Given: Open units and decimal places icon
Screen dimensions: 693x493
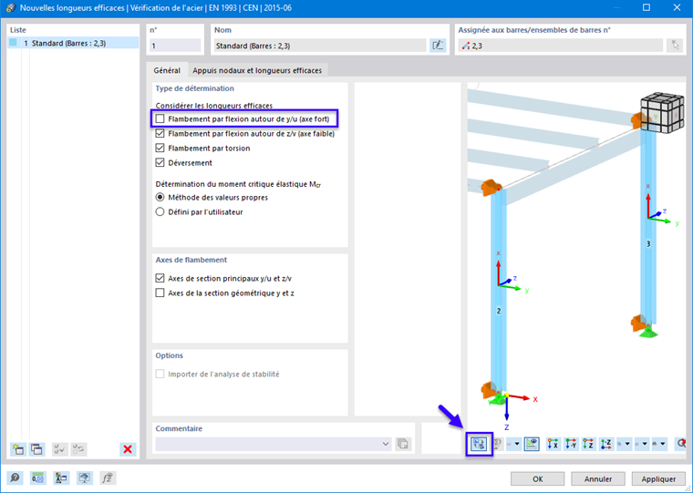Looking at the screenshot, I should (38, 478).
